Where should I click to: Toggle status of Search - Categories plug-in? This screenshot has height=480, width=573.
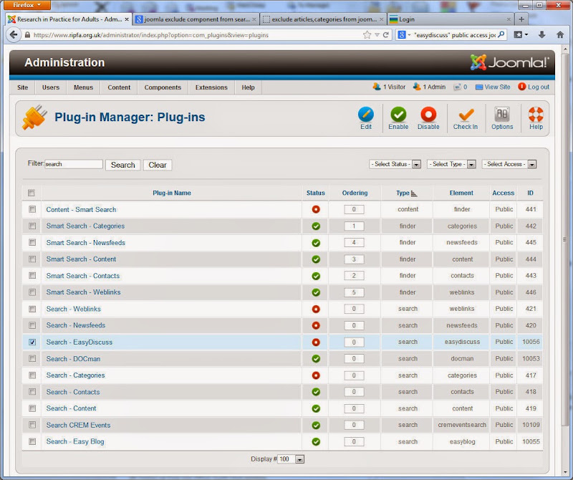tap(316, 375)
